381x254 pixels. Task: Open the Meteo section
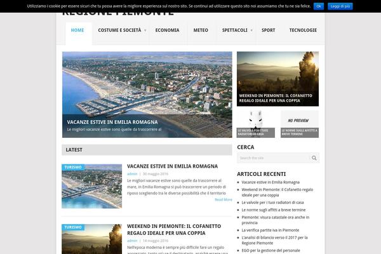201,30
